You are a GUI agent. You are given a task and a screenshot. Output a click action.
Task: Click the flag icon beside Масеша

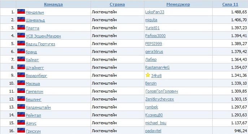[x=21, y=83]
